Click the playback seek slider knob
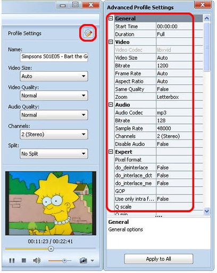The width and height of the screenshot is (217, 273). coord(51,249)
